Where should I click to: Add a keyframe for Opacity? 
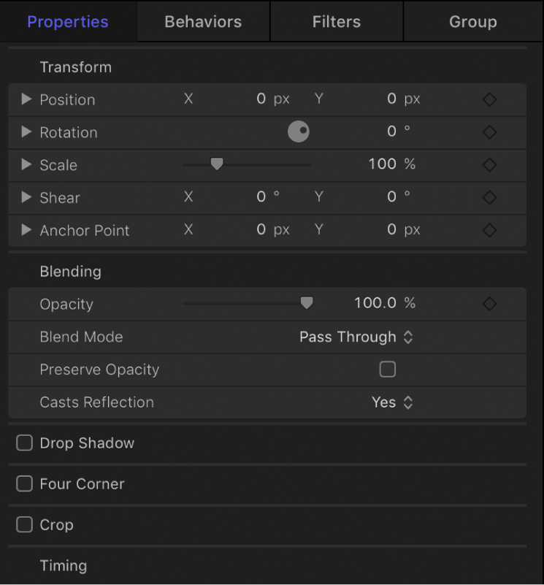(489, 304)
